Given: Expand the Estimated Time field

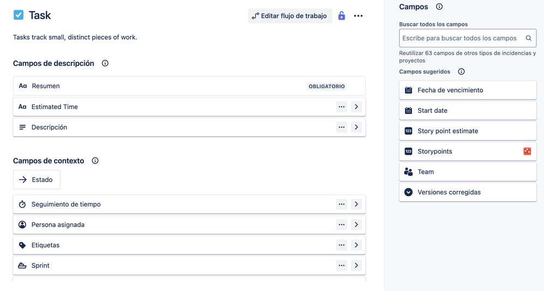Looking at the screenshot, I should [356, 107].
